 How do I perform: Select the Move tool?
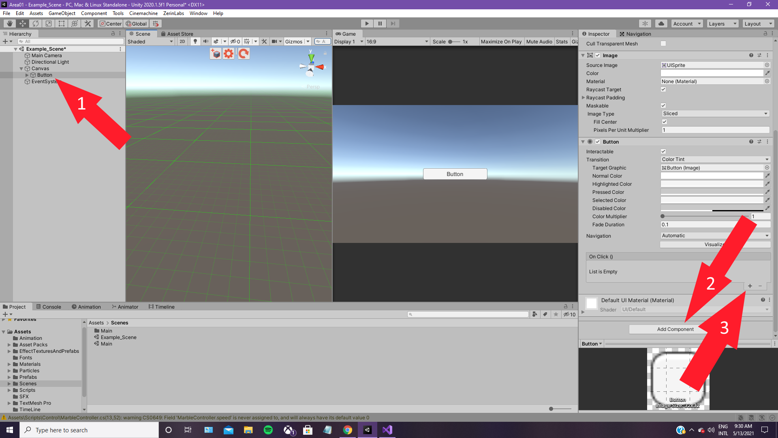coord(22,24)
